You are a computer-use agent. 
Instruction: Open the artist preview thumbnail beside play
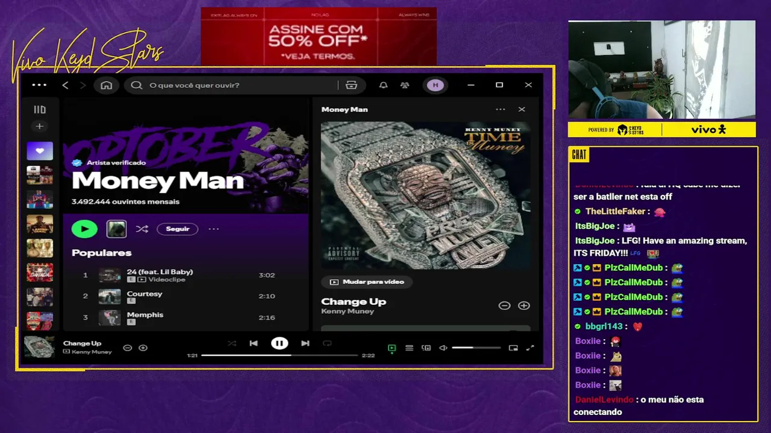pyautogui.click(x=116, y=229)
